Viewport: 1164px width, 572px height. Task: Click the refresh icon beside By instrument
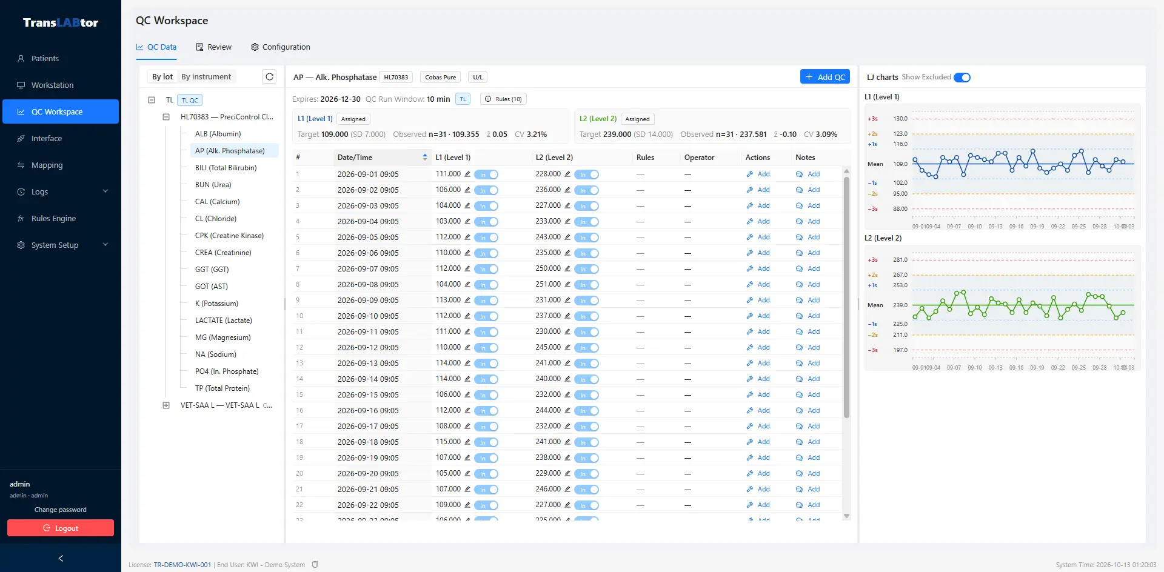(270, 77)
